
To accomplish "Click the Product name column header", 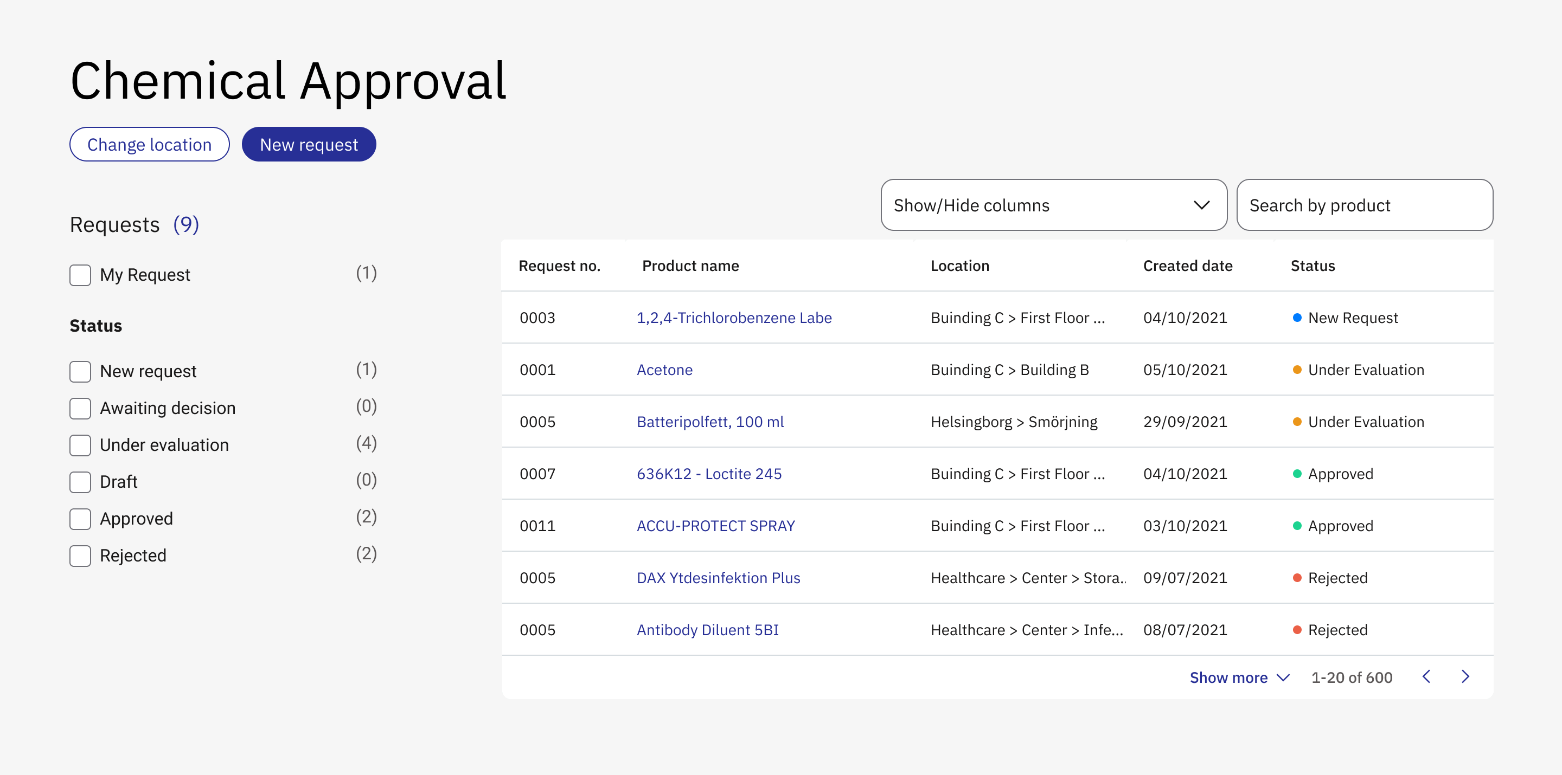I will [x=690, y=266].
